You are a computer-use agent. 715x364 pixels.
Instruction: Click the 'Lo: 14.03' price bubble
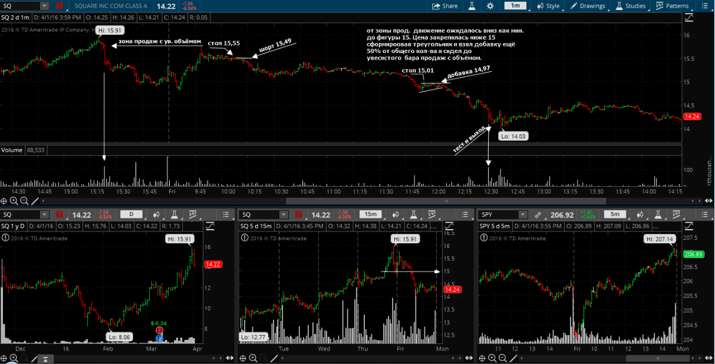point(513,136)
